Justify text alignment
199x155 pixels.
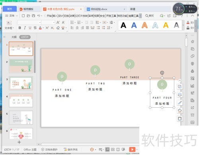87,28
